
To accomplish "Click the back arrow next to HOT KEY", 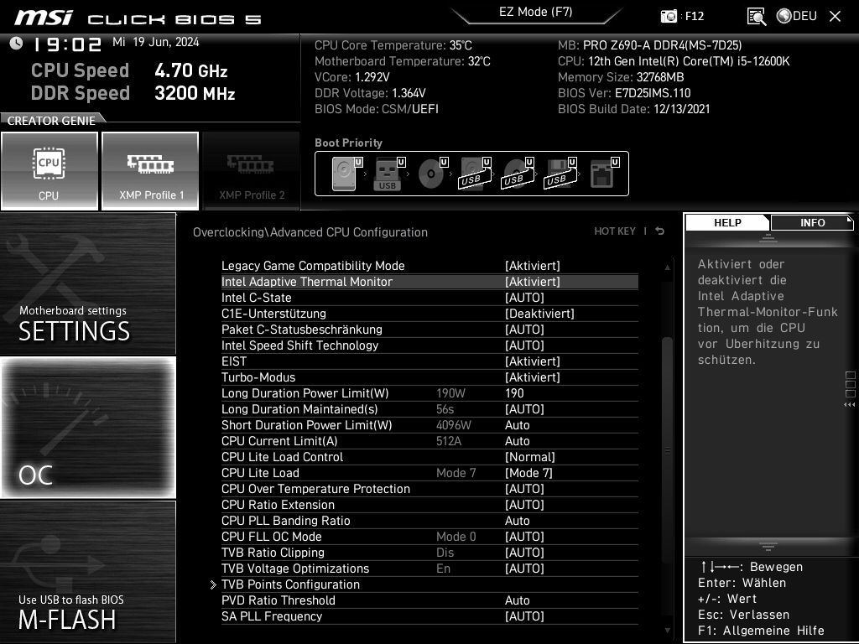I will 660,231.
